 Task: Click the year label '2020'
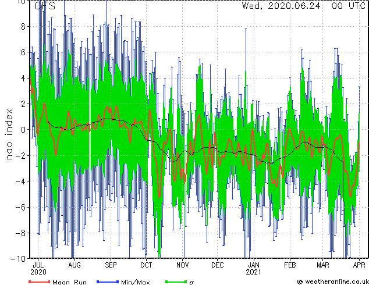point(38,272)
